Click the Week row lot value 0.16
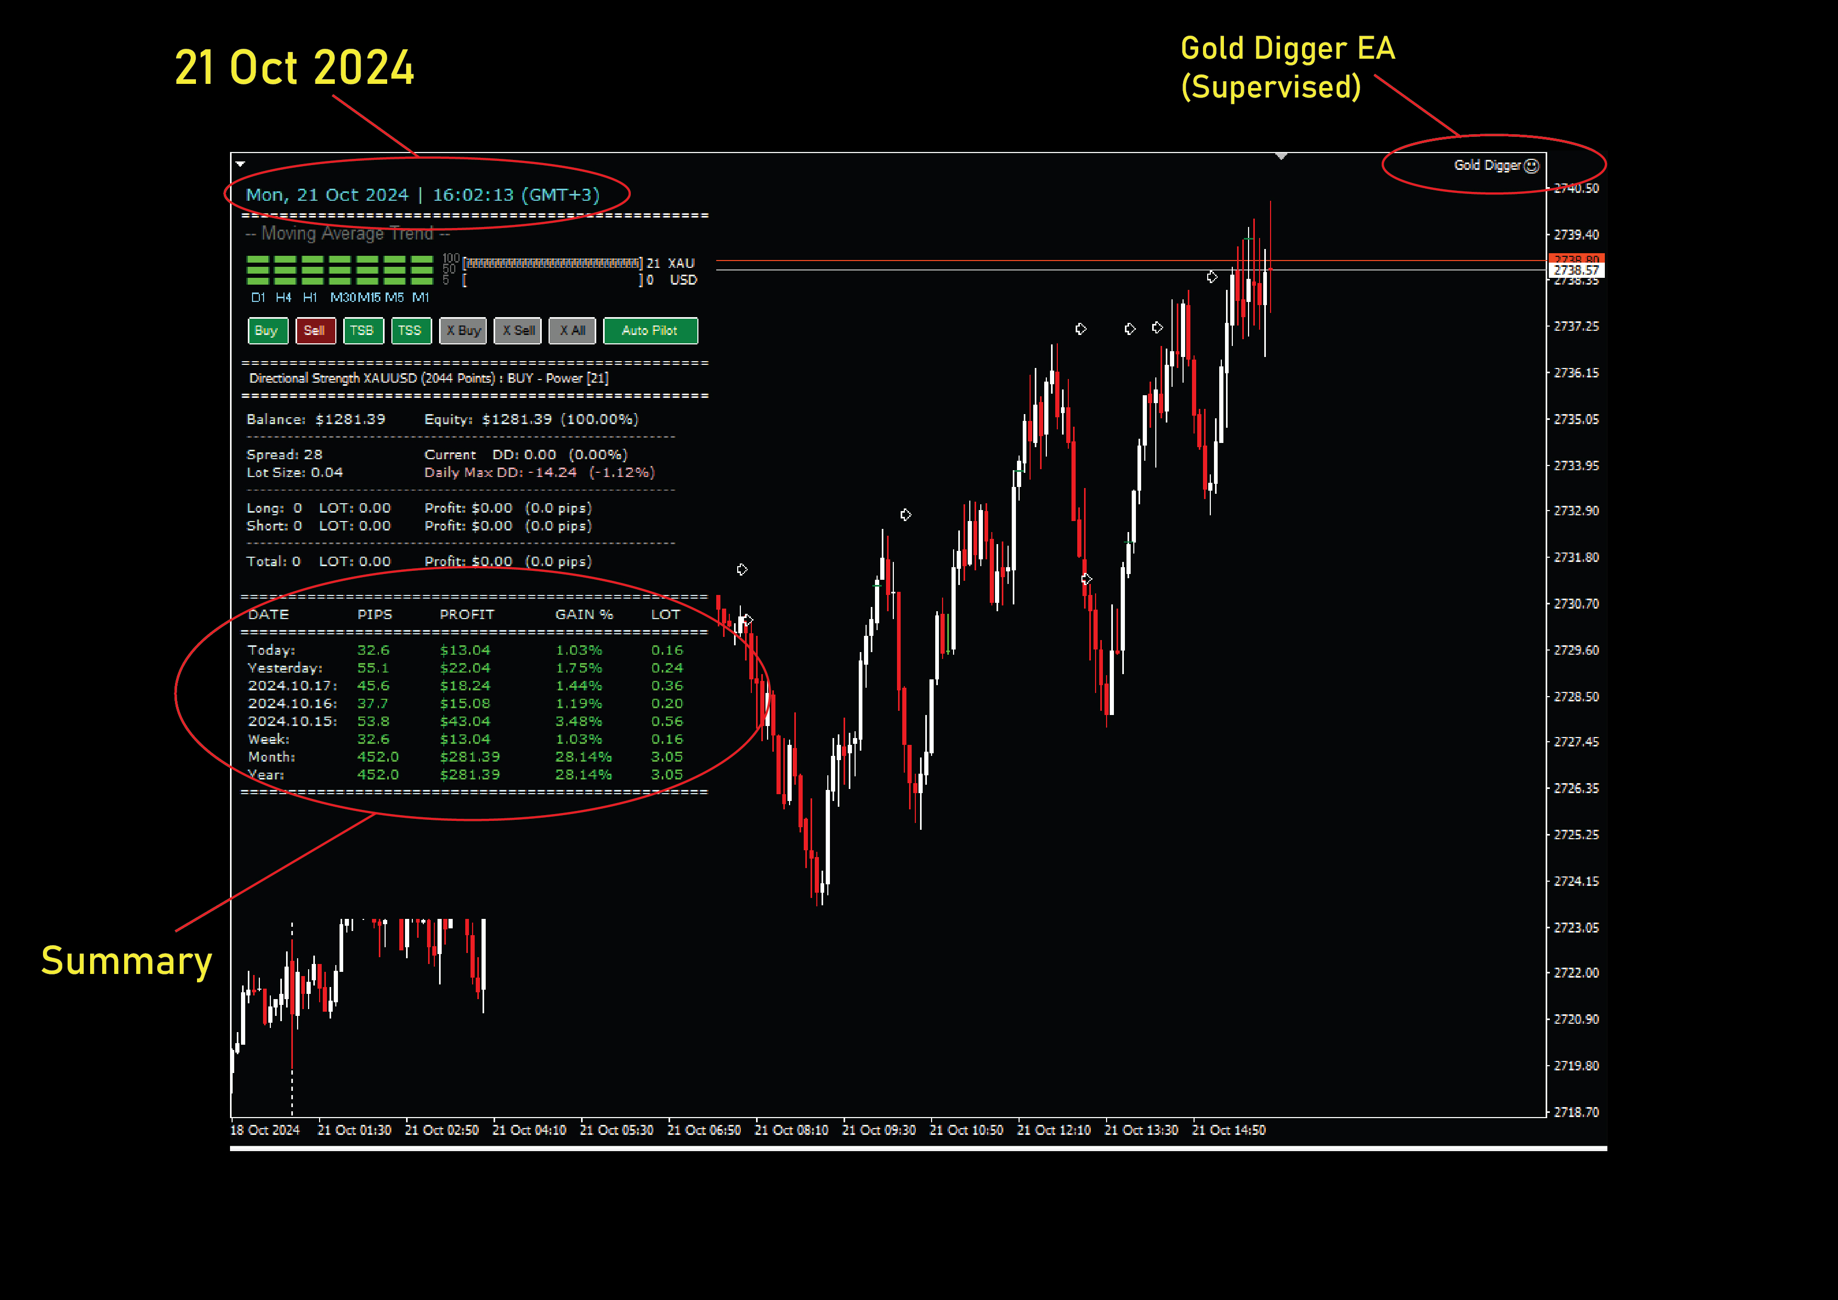 (x=667, y=739)
